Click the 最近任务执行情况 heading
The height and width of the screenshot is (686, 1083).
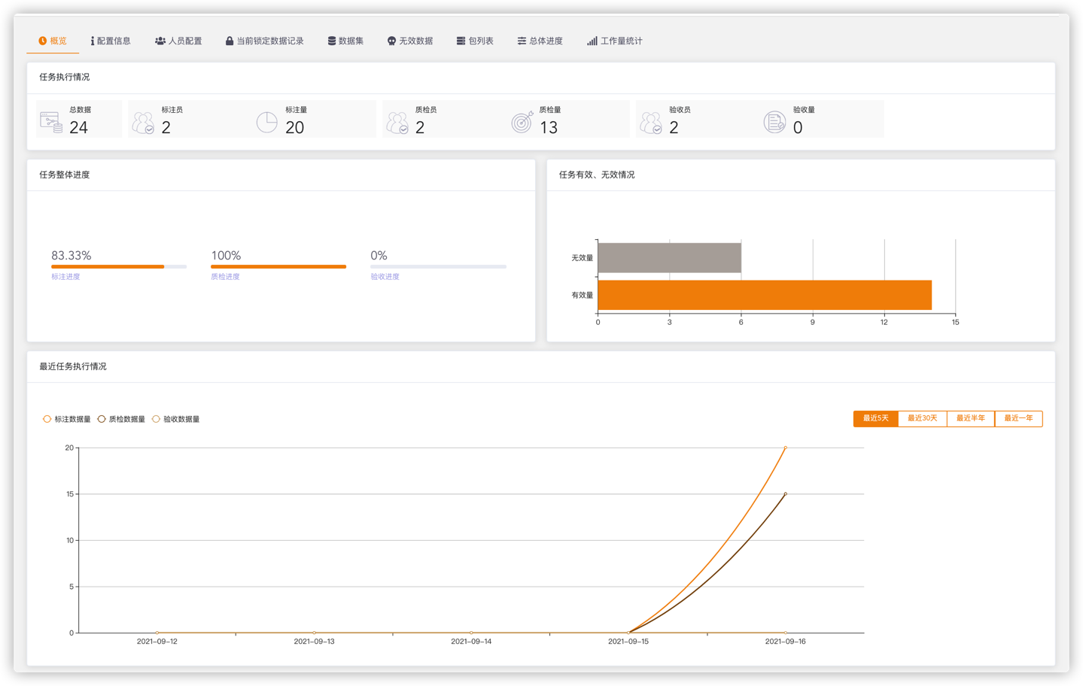(73, 366)
